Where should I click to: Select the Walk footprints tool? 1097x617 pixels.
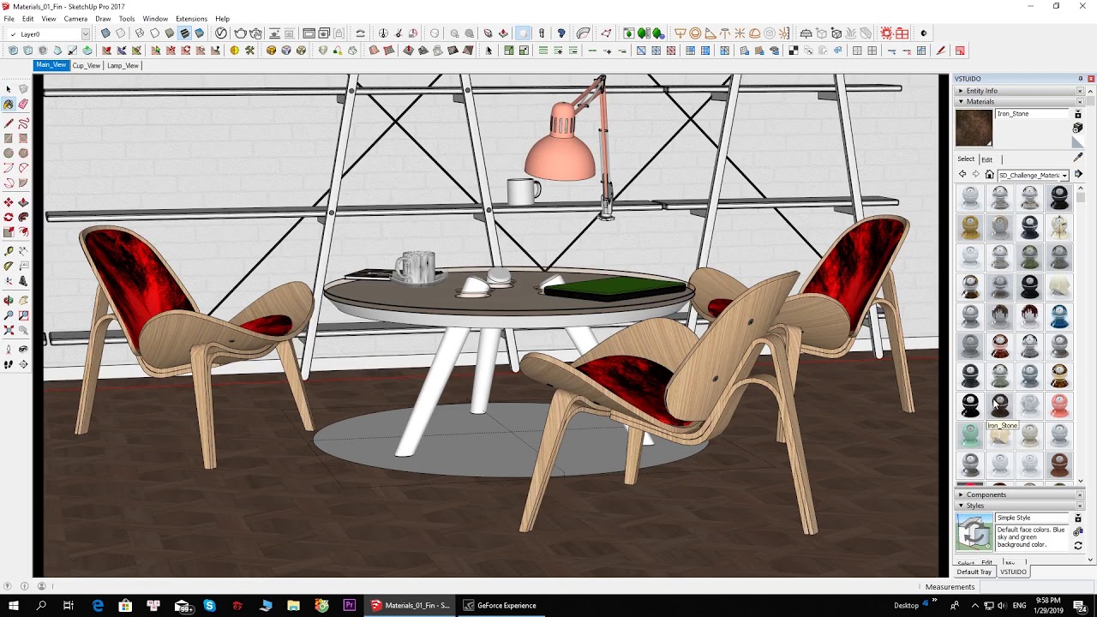click(x=9, y=364)
